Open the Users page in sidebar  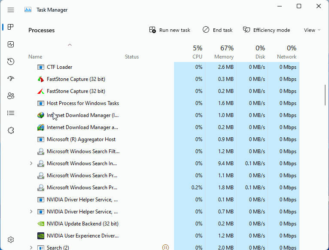[11, 96]
